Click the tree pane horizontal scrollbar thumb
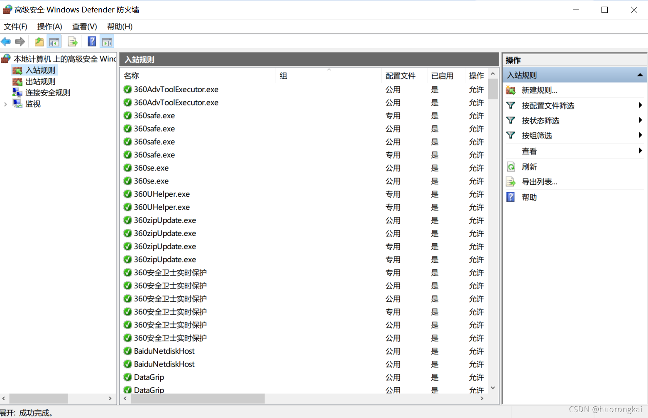648x418 pixels. point(39,398)
